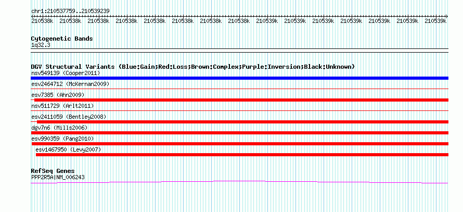Click the RefSeq Genes track title
Image resolution: width=463 pixels, height=212 pixels.
(x=53, y=171)
